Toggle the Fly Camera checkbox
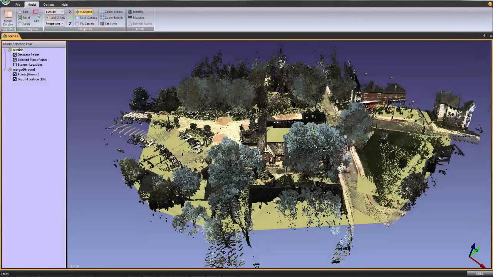The image size is (493, 277). tap(77, 24)
